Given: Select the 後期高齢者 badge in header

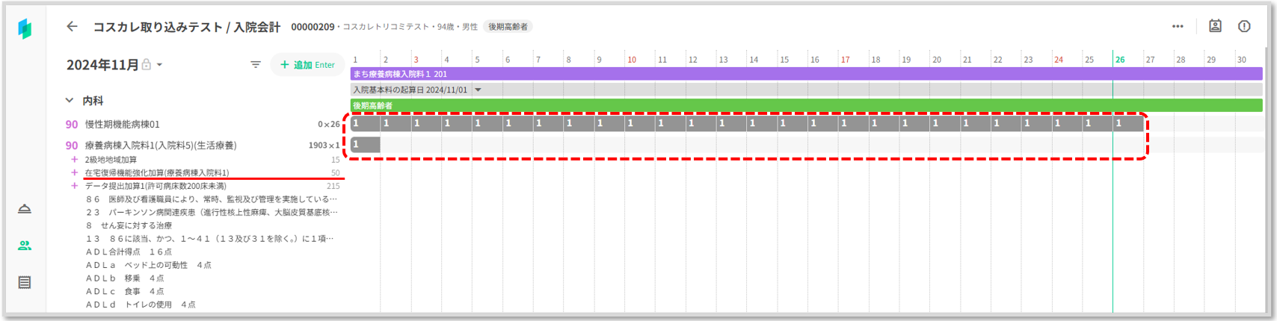Looking at the screenshot, I should click(x=508, y=27).
